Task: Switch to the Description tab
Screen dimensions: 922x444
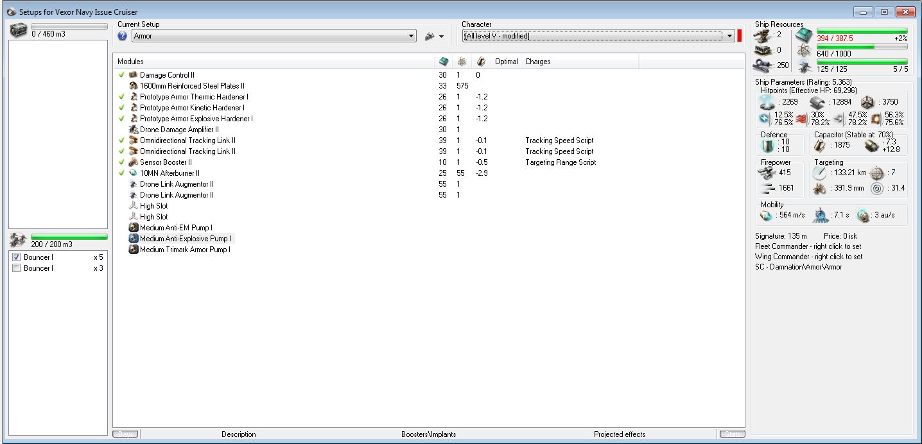Action: (238, 434)
